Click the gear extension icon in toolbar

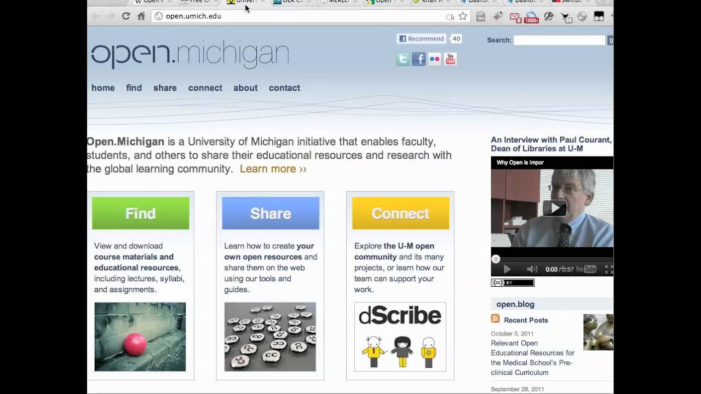pyautogui.click(x=582, y=16)
